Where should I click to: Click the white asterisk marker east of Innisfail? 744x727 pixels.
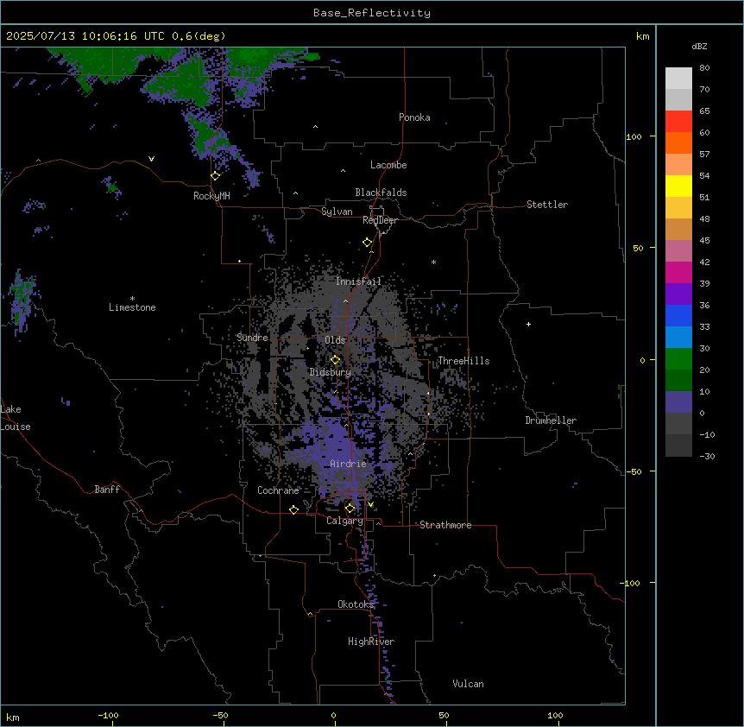(433, 262)
